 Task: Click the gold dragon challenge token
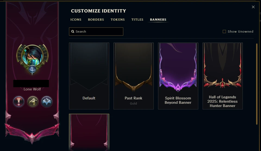pyautogui.click(x=33, y=102)
